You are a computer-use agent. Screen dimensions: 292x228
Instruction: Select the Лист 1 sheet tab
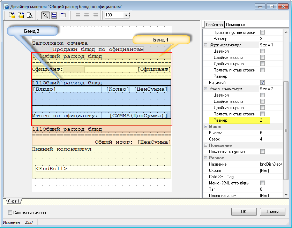(14, 201)
